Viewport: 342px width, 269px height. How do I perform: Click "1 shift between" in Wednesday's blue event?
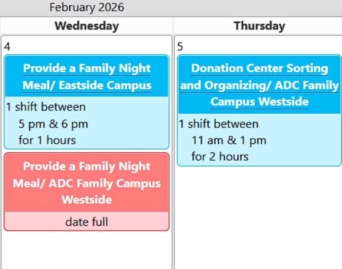[x=46, y=107]
